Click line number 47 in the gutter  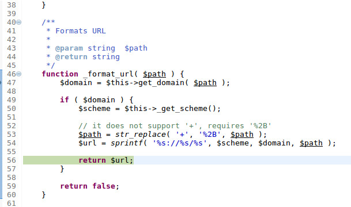[x=12, y=83]
